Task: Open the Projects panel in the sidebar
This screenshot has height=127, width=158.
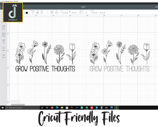Action: pyautogui.click(x=4, y=27)
